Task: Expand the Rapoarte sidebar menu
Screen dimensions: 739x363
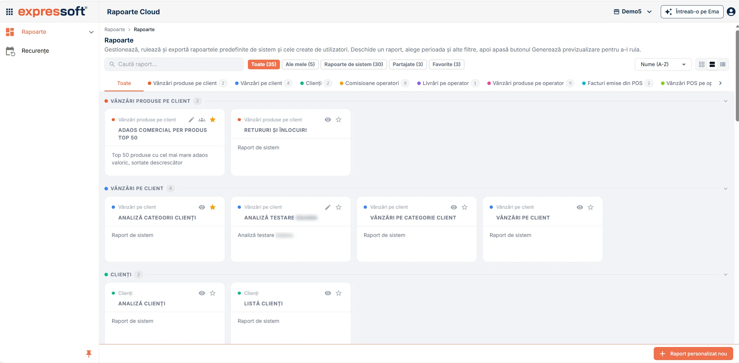Action: click(x=49, y=32)
